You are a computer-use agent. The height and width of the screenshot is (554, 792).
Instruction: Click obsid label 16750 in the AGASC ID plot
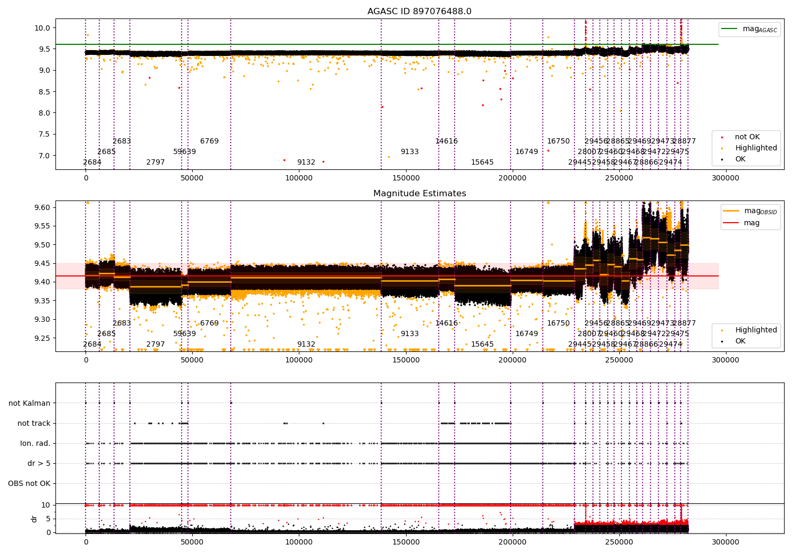click(x=558, y=141)
